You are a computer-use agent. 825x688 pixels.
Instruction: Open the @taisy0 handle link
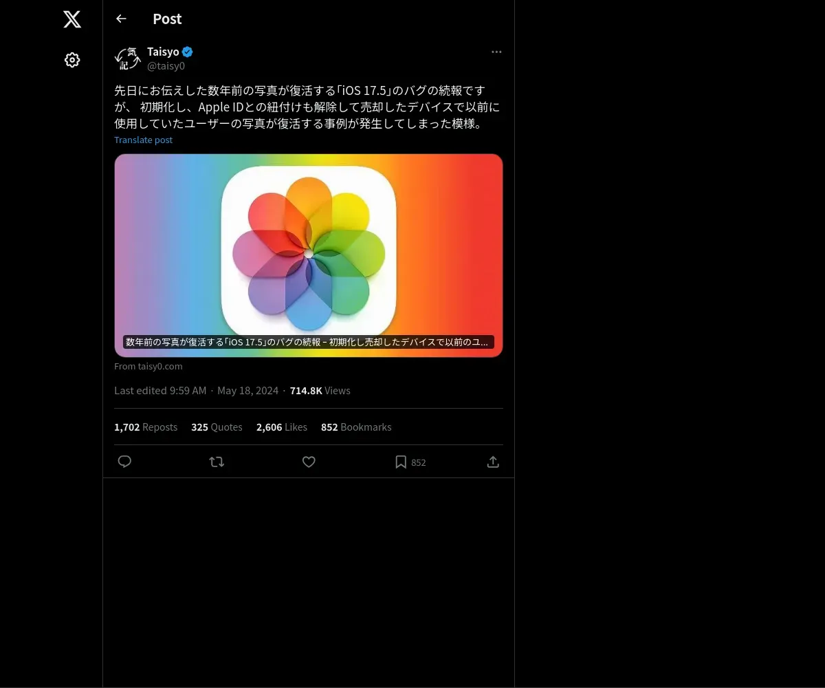pyautogui.click(x=166, y=66)
